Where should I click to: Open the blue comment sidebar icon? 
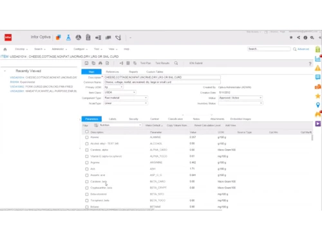coord(317,77)
